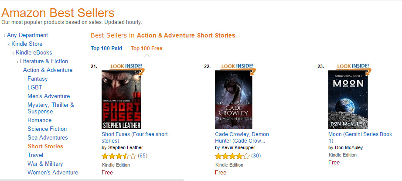Image resolution: width=402 pixels, height=181 pixels.
Task: Go up to Any Department
Action: pyautogui.click(x=27, y=35)
